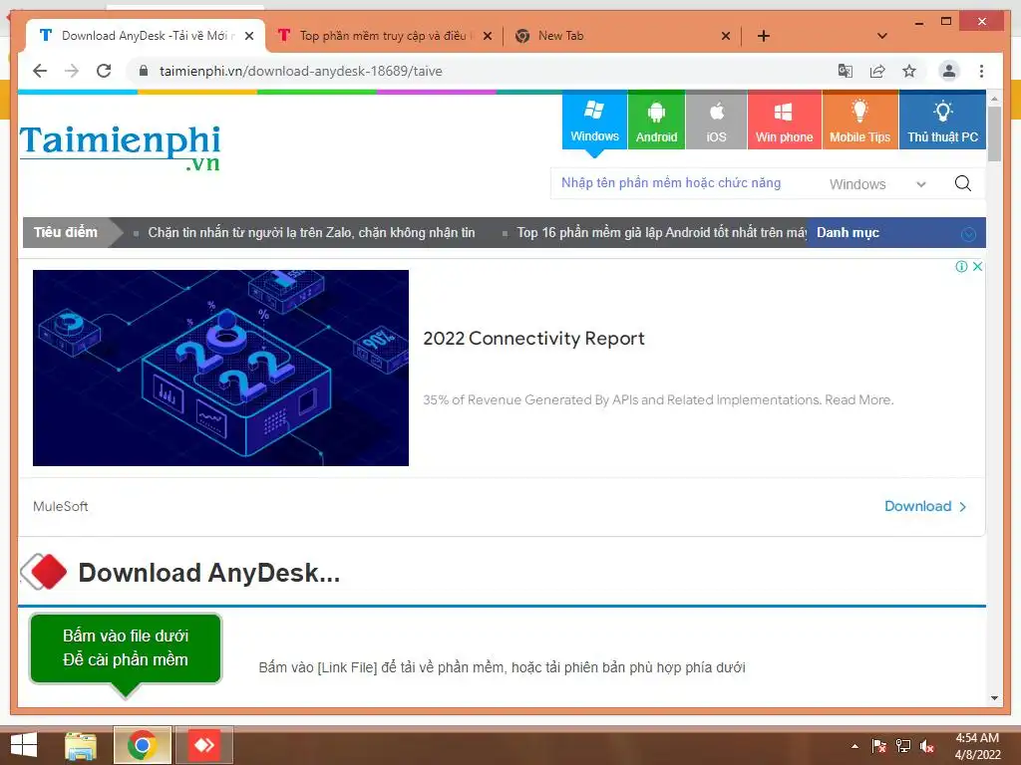Click the scrollbar up arrow

994,99
